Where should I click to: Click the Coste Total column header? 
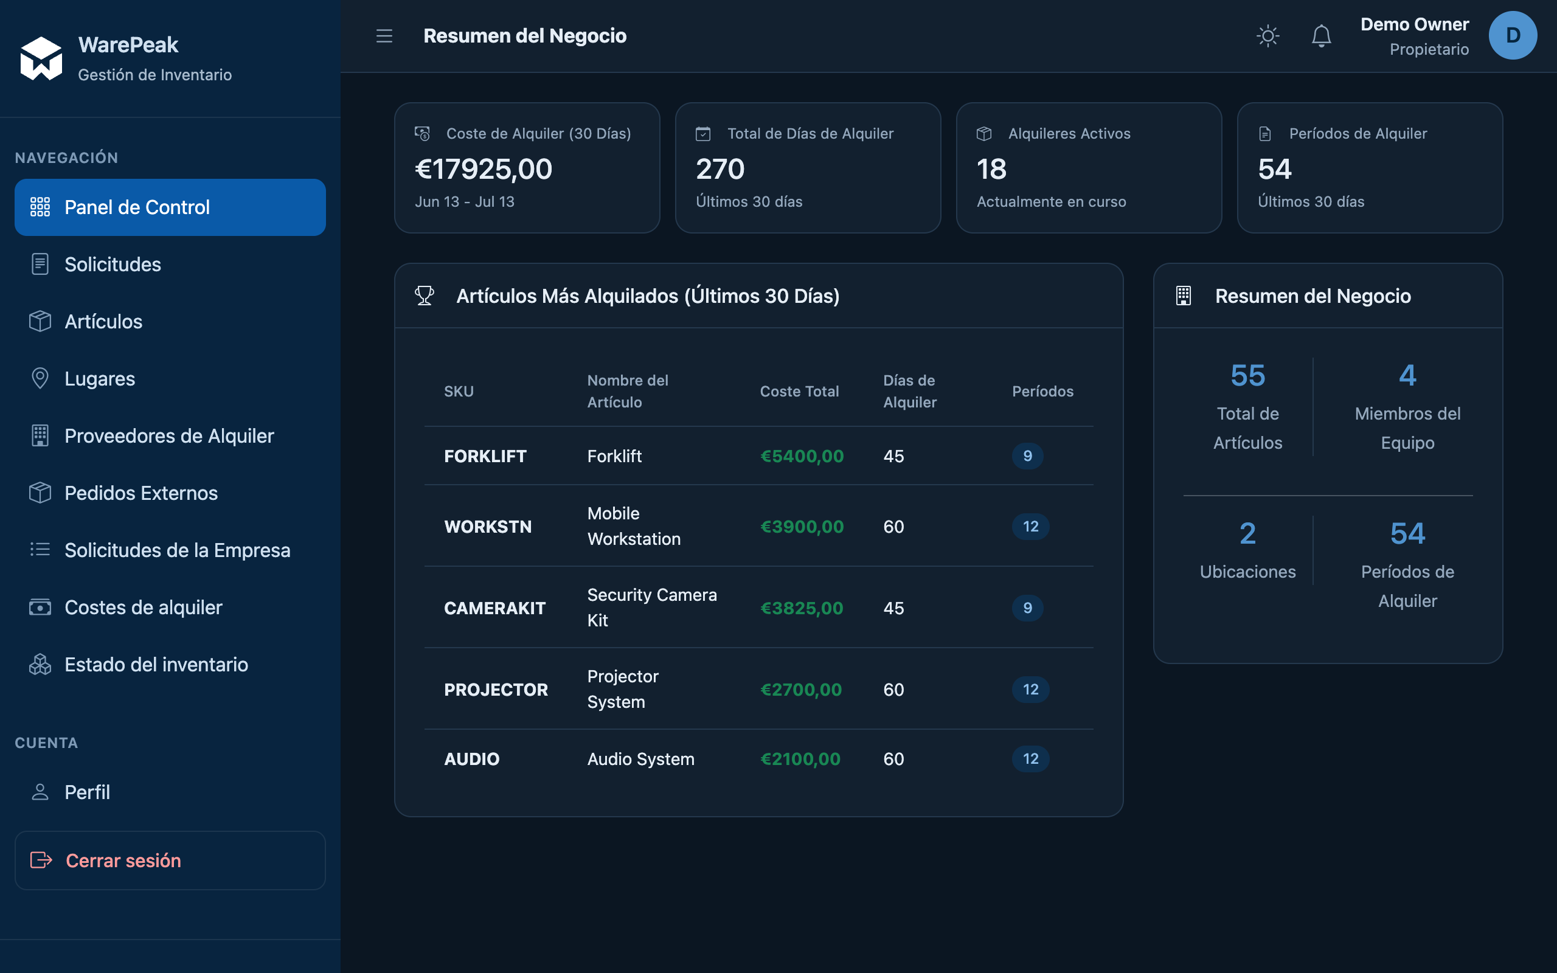tap(799, 391)
